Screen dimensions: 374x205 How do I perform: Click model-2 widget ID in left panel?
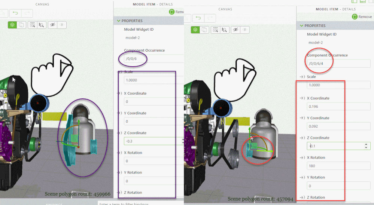click(x=133, y=38)
